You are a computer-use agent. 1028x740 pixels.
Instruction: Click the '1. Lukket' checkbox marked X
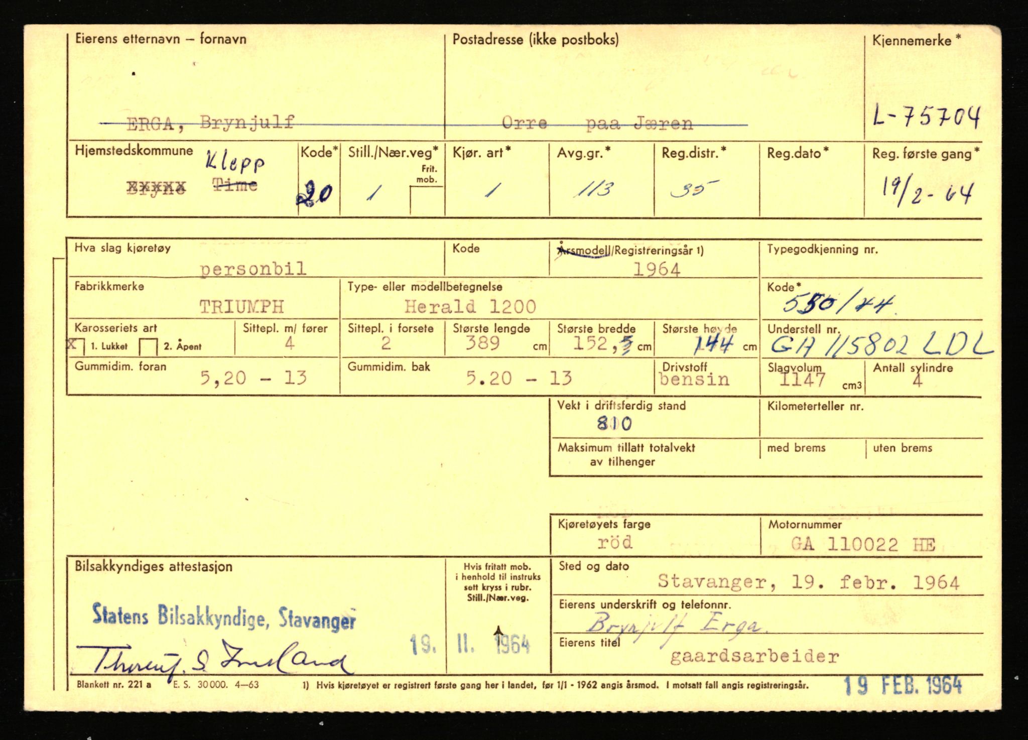(76, 346)
